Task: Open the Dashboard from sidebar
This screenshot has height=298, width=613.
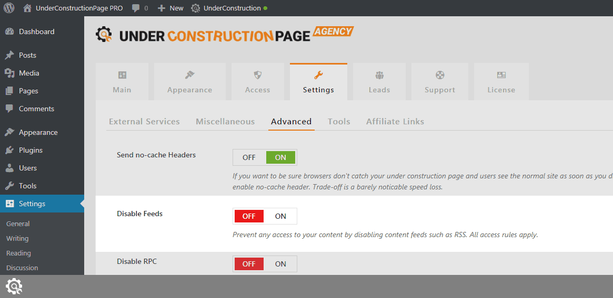Action: coord(36,31)
